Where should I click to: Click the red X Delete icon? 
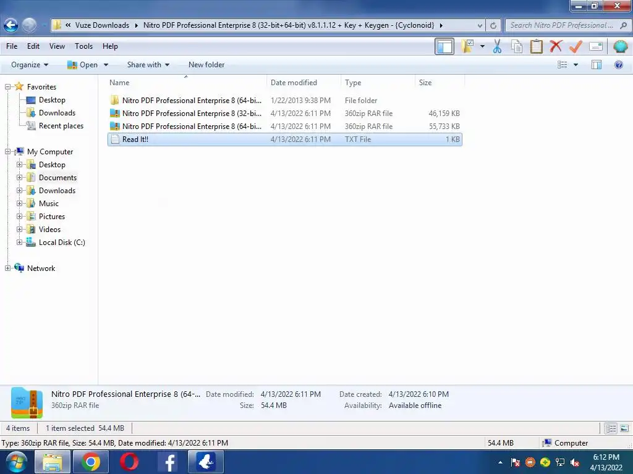(x=556, y=46)
